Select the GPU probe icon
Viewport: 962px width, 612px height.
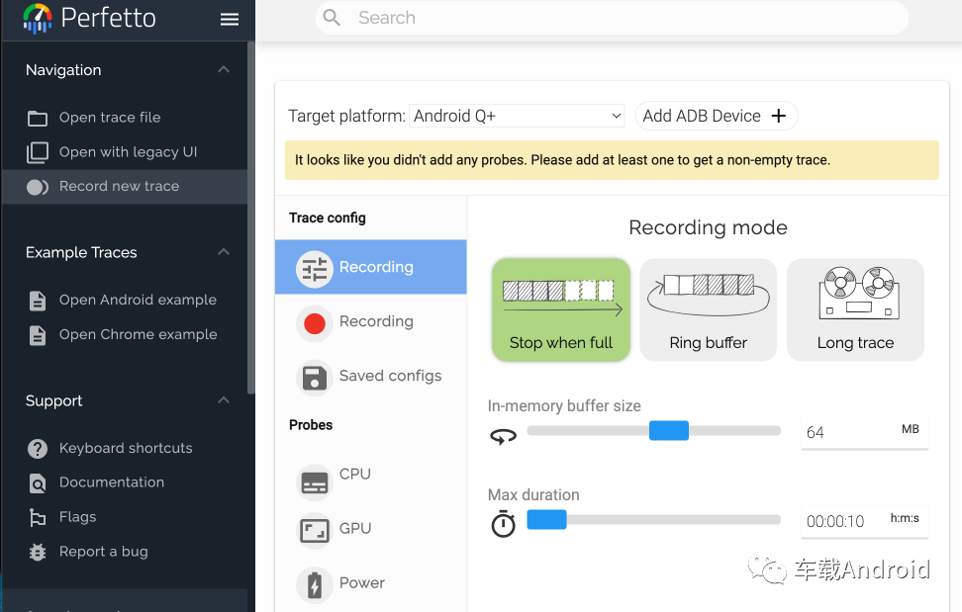(315, 528)
